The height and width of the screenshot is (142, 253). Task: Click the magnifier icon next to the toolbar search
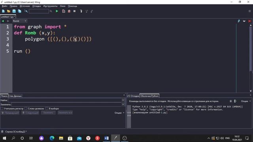pos(51,11)
